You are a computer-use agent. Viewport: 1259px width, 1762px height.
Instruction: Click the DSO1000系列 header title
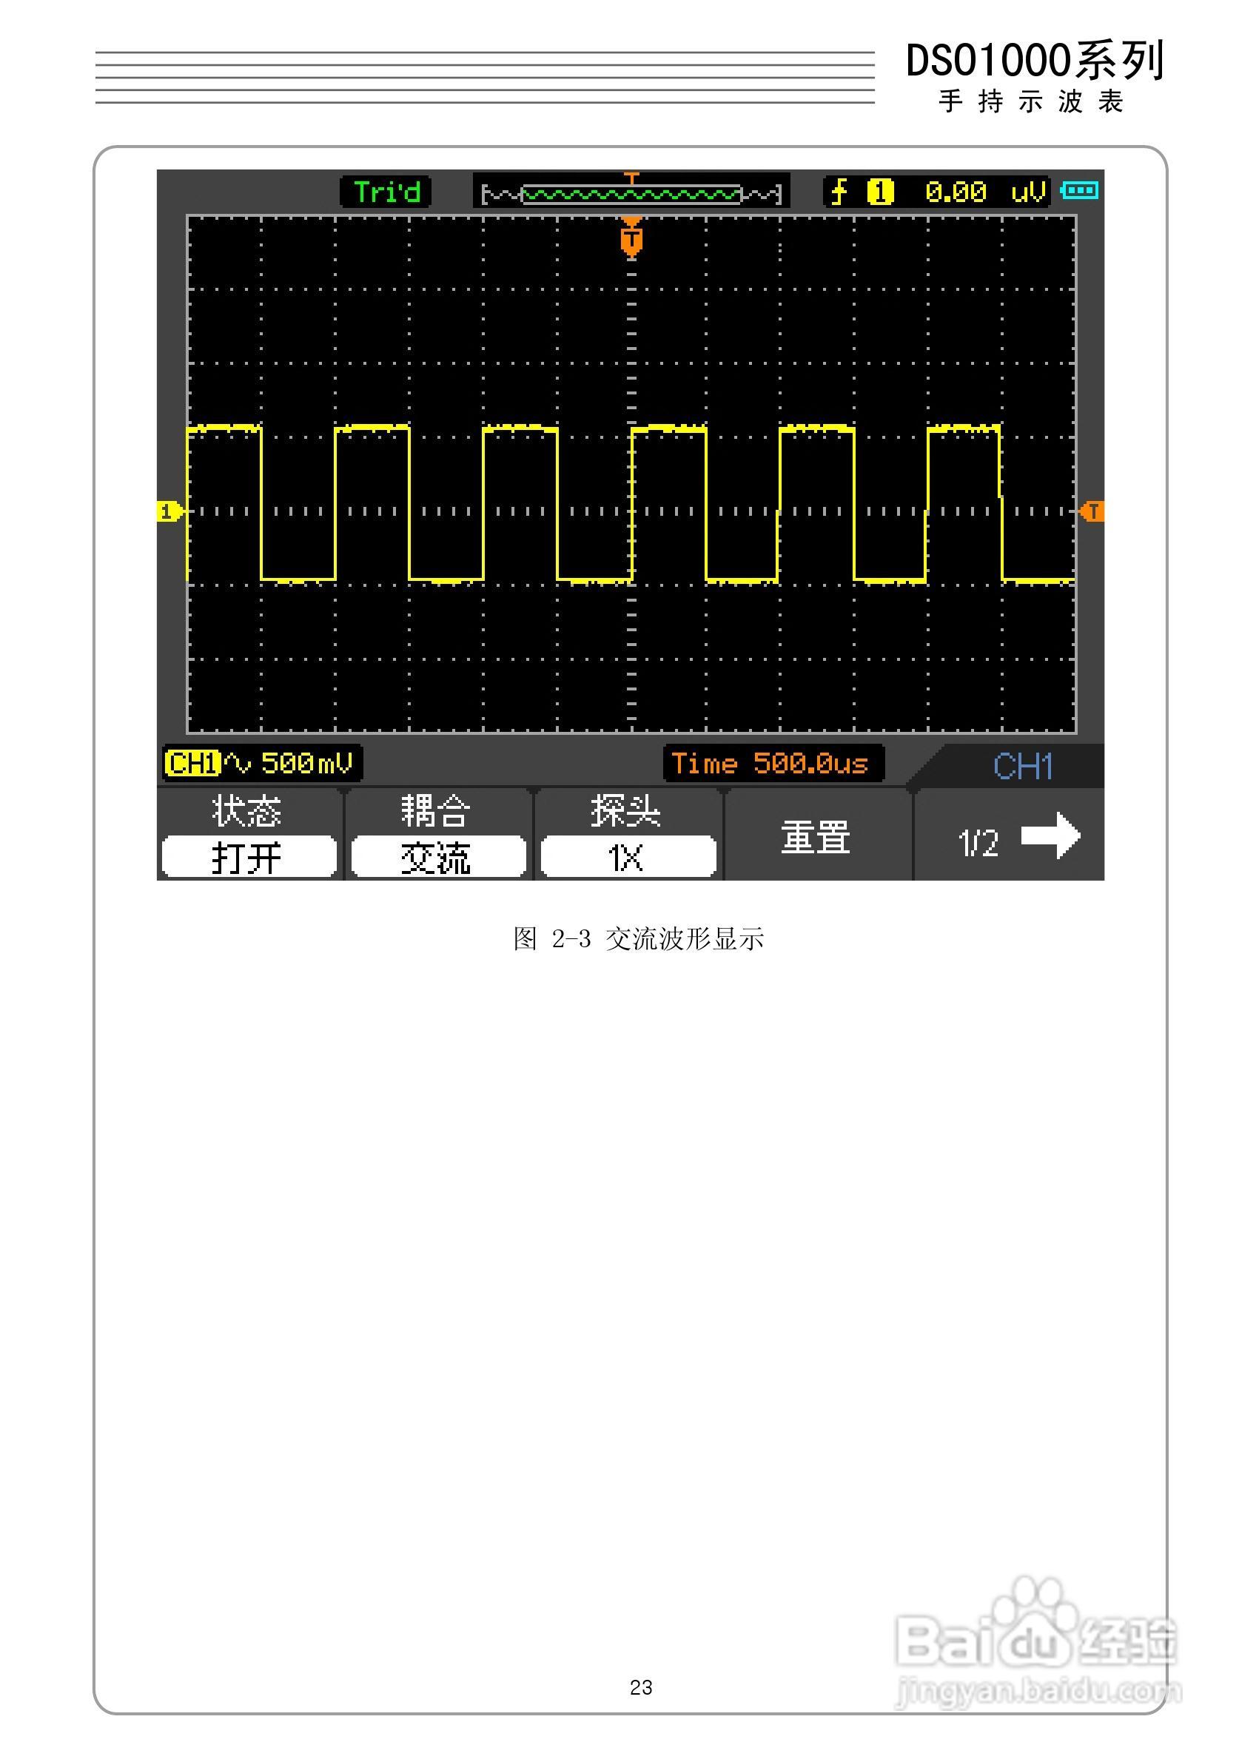1035,61
